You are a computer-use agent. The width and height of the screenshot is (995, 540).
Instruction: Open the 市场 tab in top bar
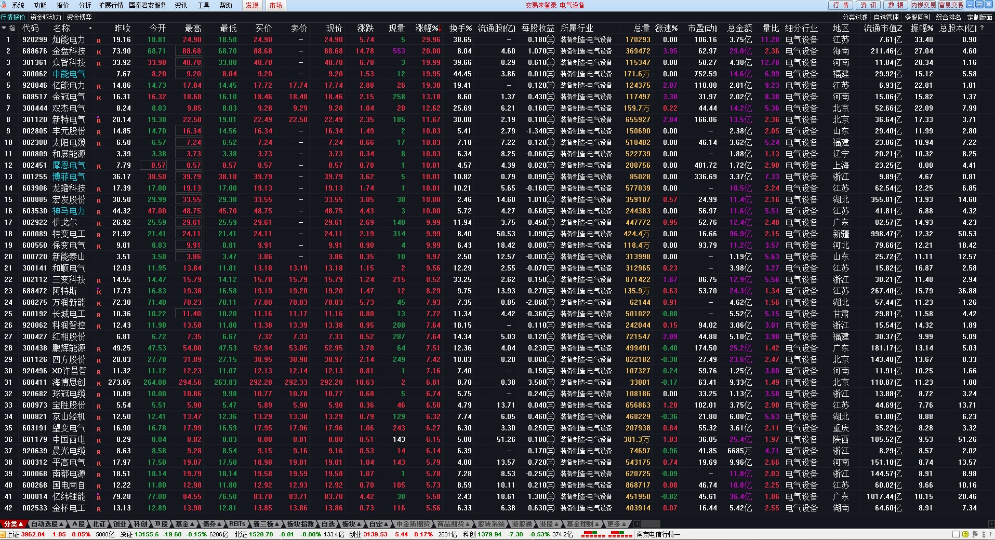(275, 5)
